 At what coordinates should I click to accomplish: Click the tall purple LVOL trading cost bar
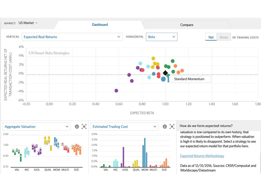coord(123,157)
